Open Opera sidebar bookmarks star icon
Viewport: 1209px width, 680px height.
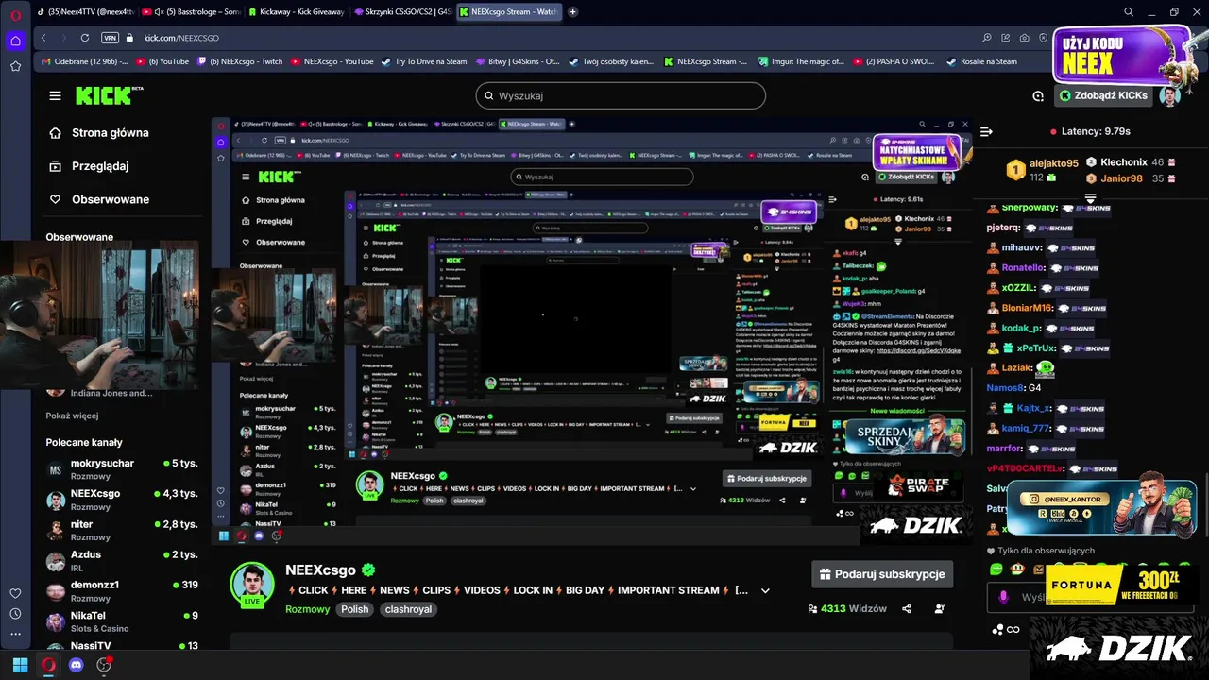coord(15,66)
